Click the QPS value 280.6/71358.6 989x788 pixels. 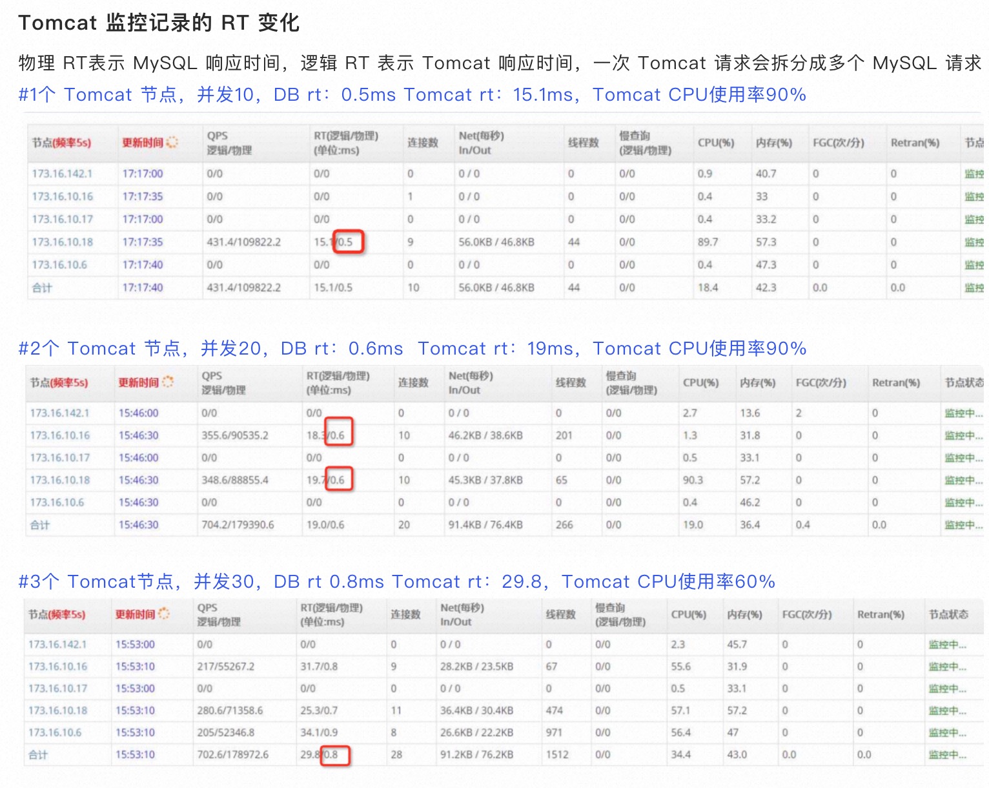pyautogui.click(x=230, y=710)
